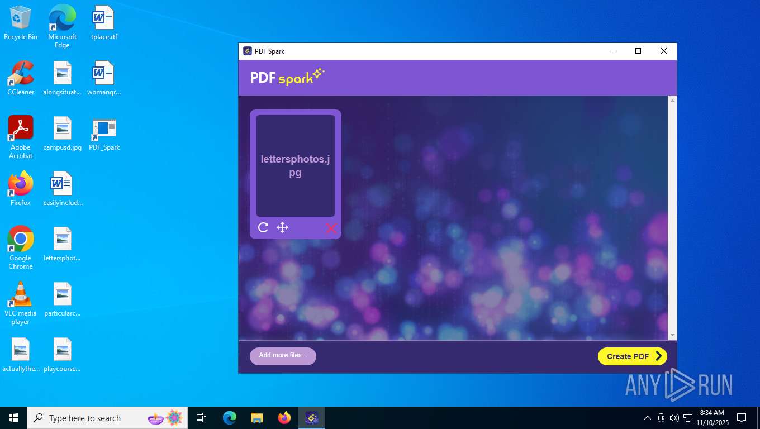Image resolution: width=760 pixels, height=429 pixels.
Task: Select the Recycle Bin desktop icon
Action: pos(21,23)
